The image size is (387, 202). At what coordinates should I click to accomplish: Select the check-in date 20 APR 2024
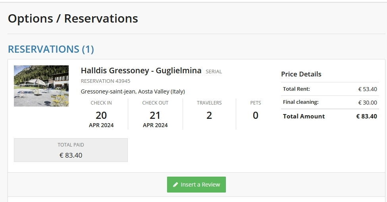[101, 119]
